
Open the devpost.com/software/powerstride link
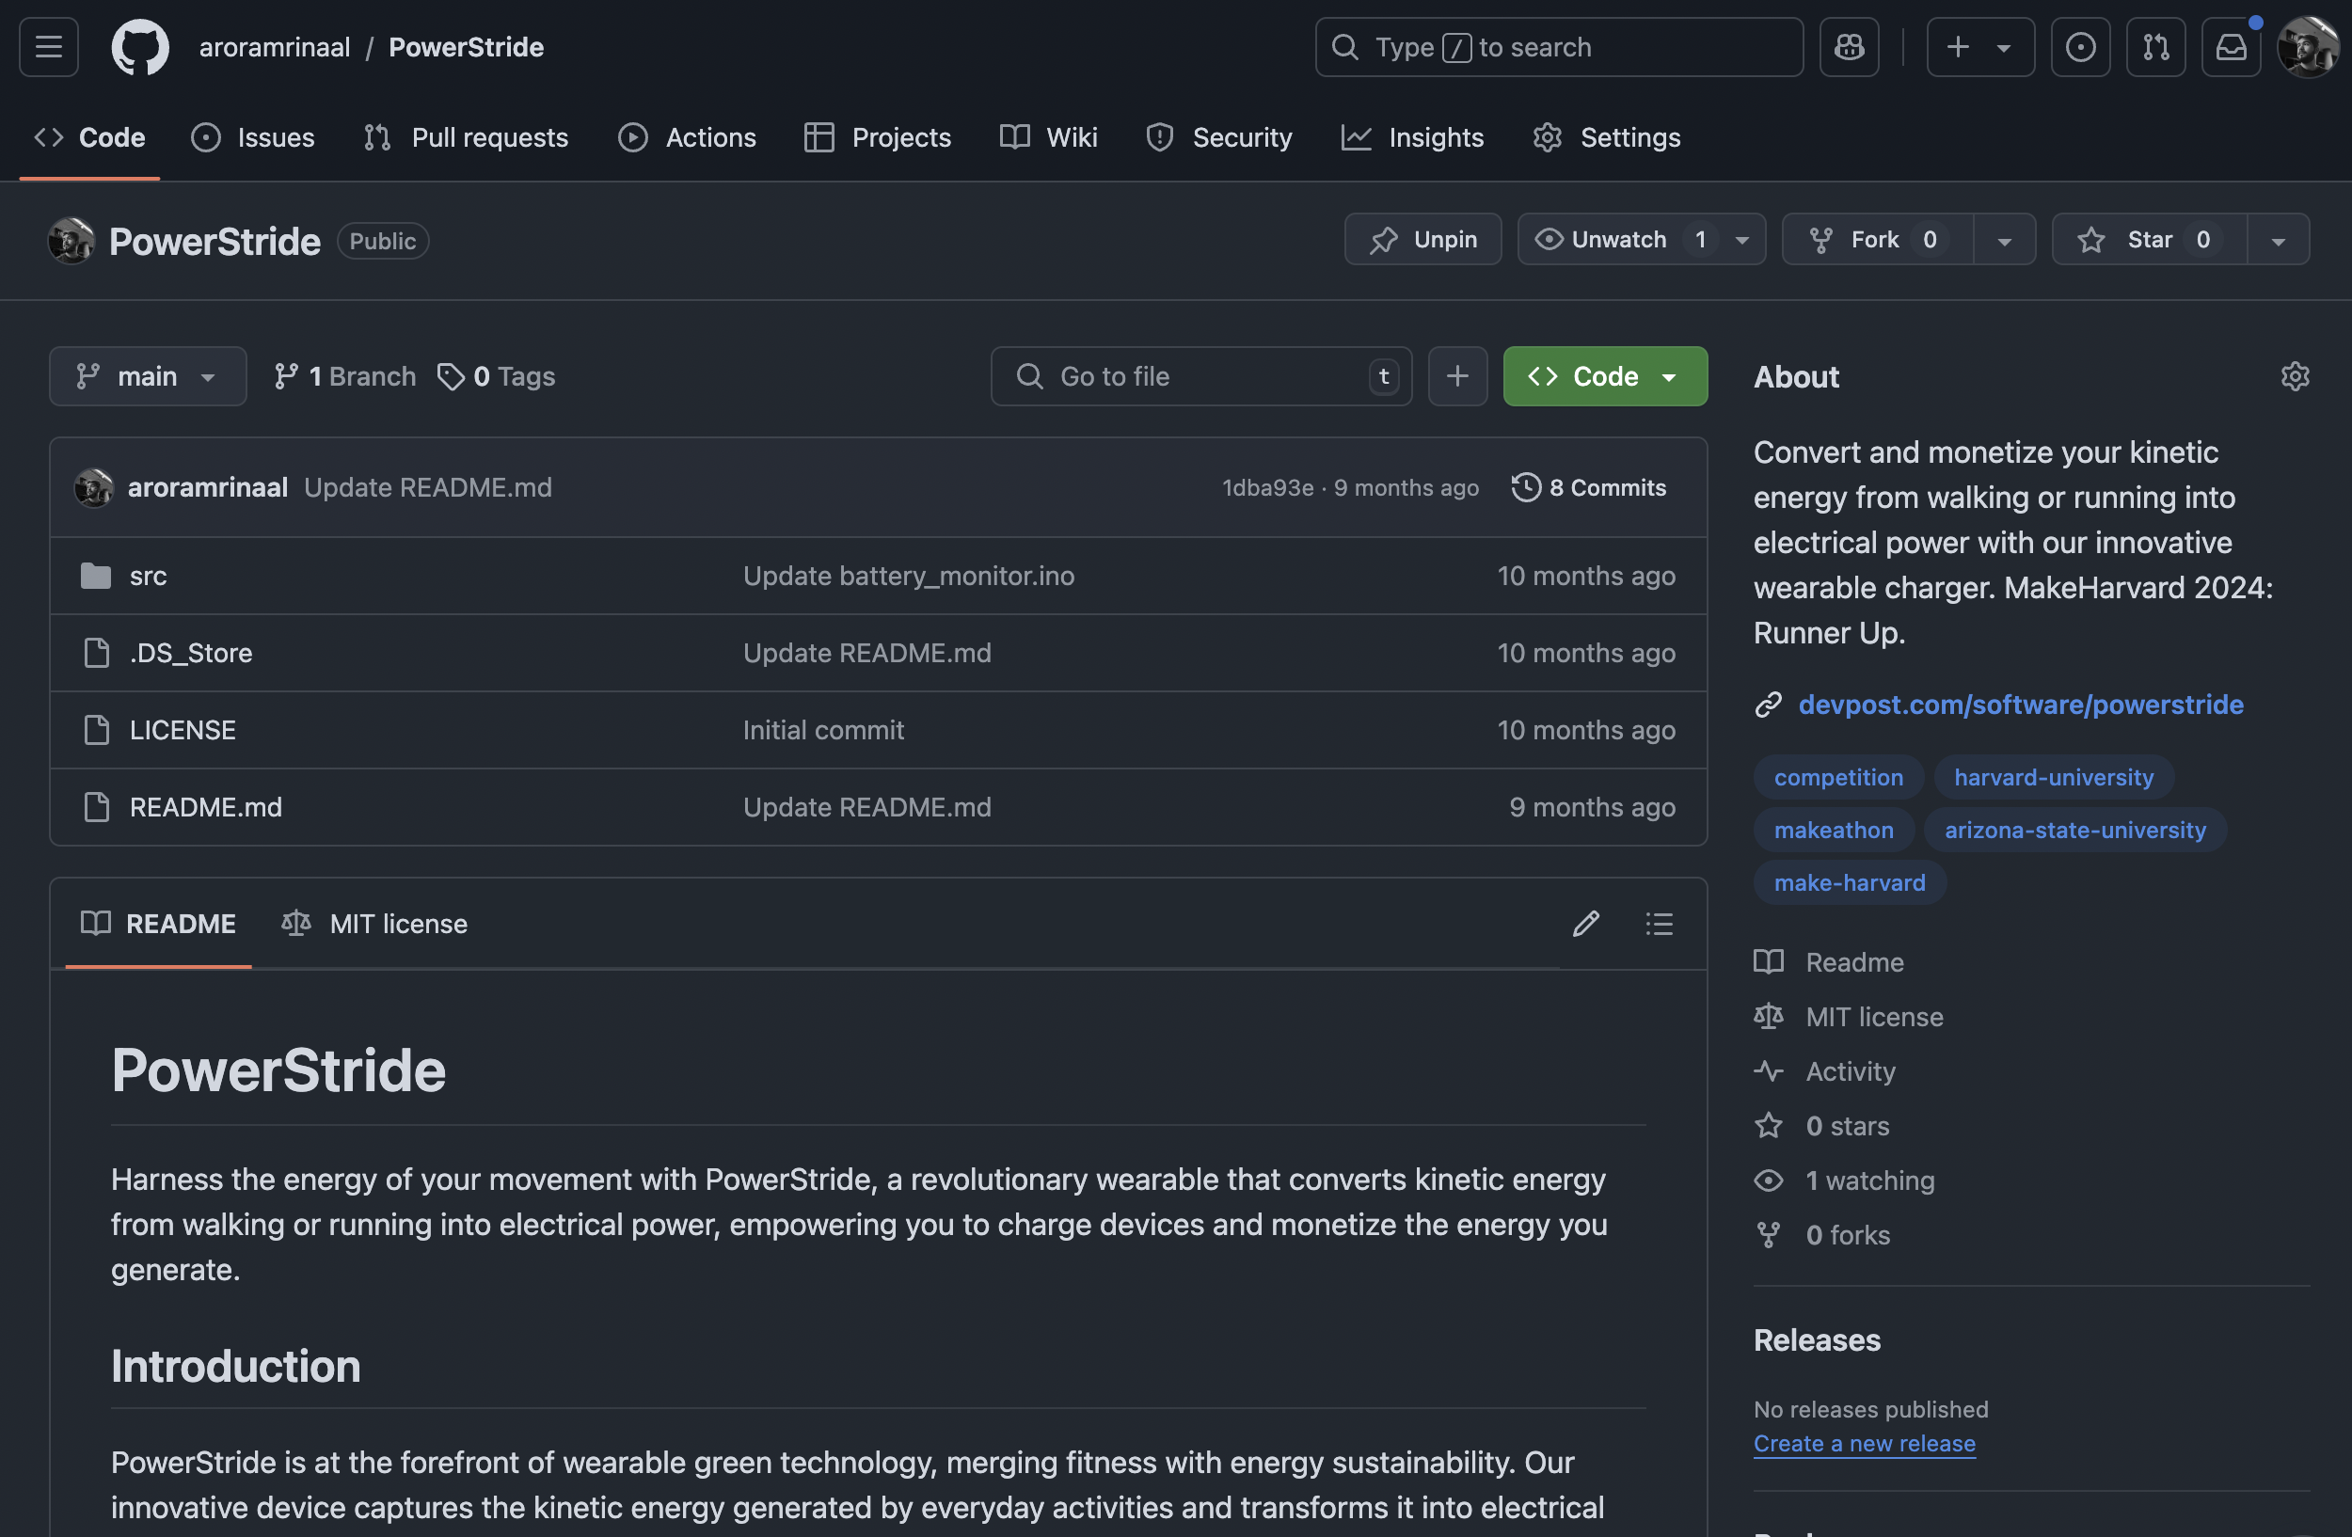coord(2020,705)
